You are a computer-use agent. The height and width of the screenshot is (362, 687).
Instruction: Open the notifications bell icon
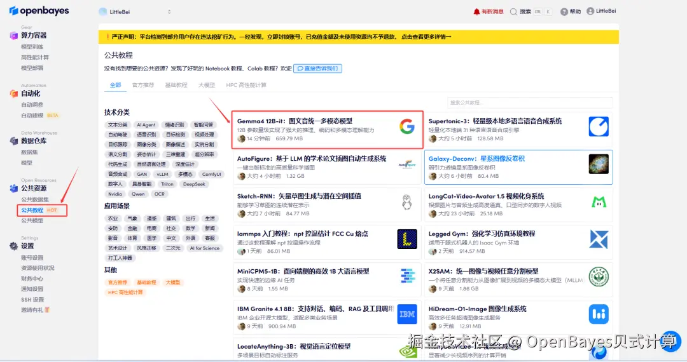coord(476,12)
